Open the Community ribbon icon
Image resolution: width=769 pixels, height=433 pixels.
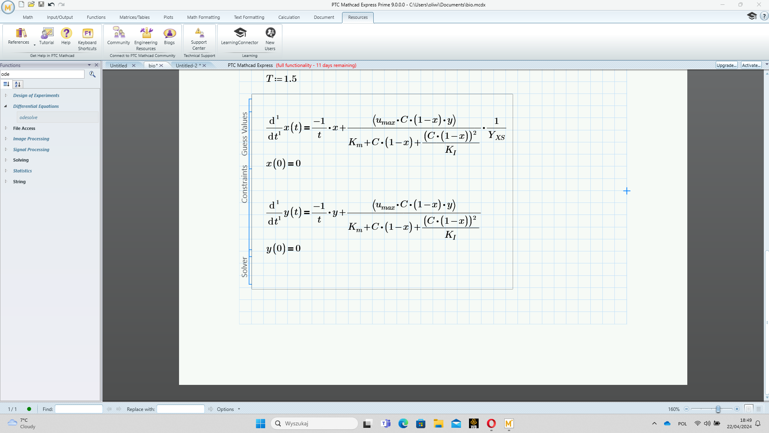tap(119, 35)
